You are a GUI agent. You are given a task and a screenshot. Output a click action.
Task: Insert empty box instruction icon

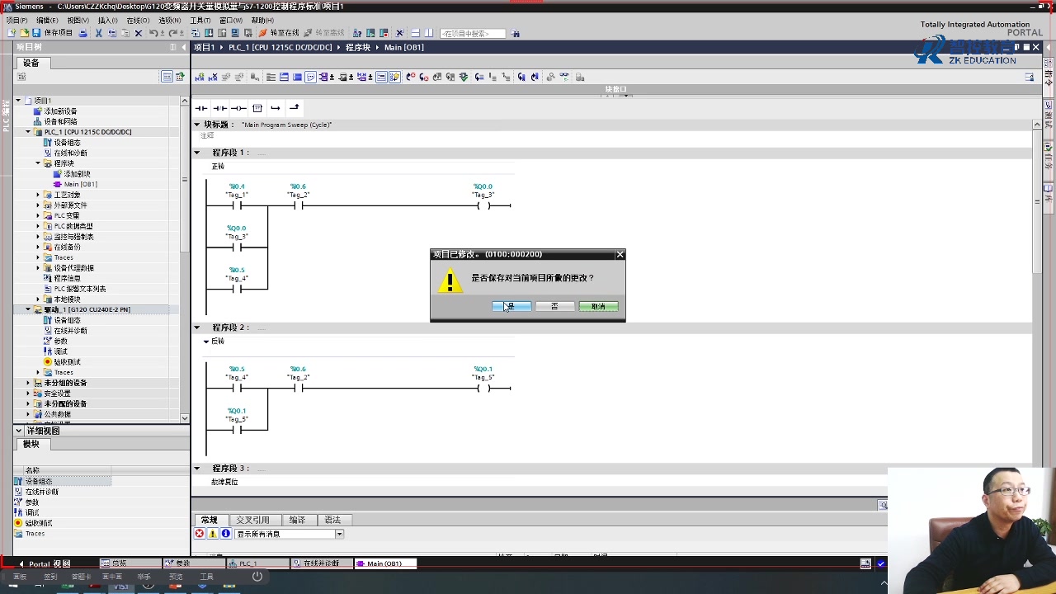tap(257, 108)
